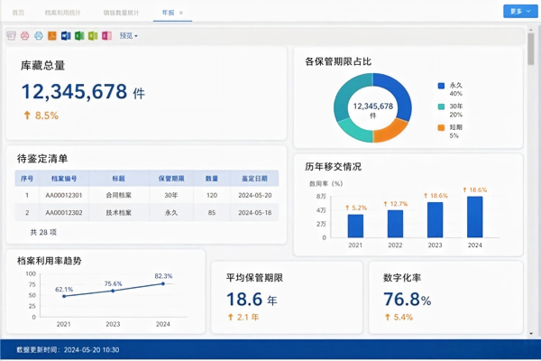This screenshot has width=541, height=361.
Task: Click the 永久 cell in row 2
Action: click(x=171, y=213)
